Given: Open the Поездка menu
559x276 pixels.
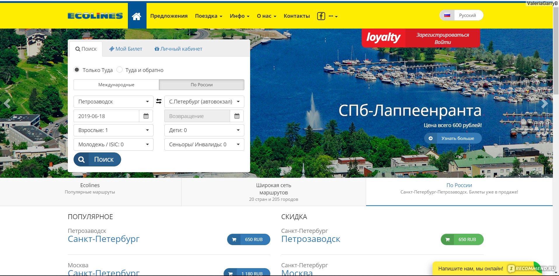Looking at the screenshot, I should click(x=208, y=16).
